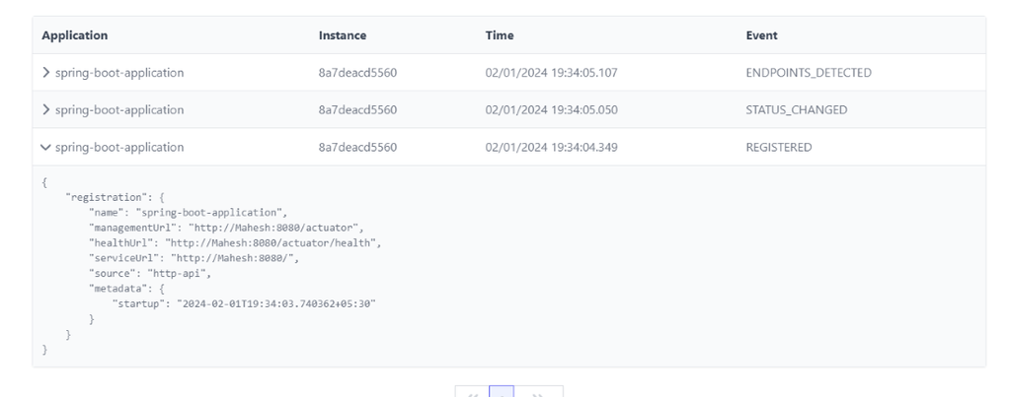The image size is (1011, 397).
Task: Click the Application column header
Action: (x=75, y=35)
